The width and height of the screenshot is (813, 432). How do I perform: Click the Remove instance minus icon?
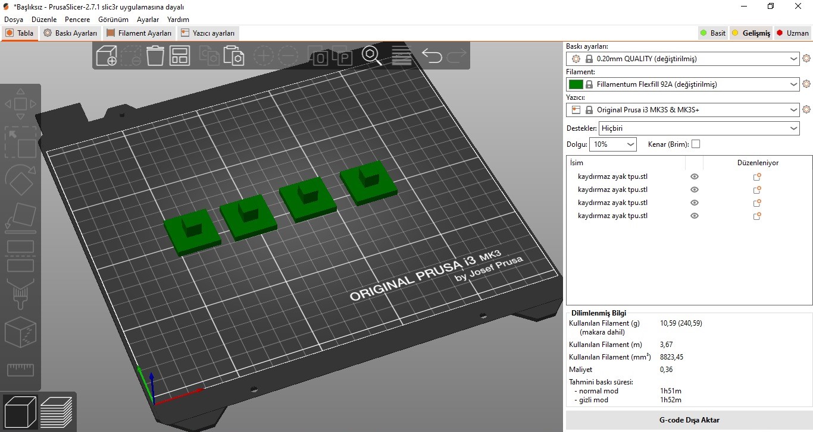point(288,56)
